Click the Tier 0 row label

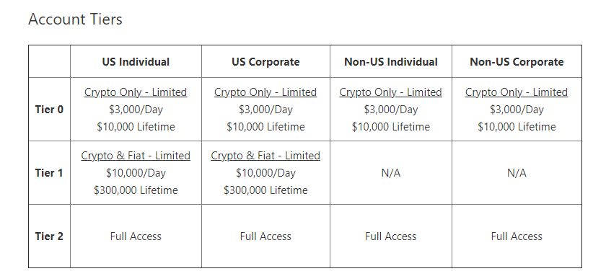coord(49,110)
